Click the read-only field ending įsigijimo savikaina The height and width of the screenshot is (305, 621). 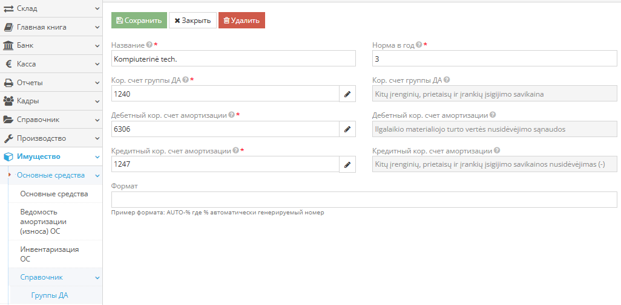pyautogui.click(x=494, y=94)
